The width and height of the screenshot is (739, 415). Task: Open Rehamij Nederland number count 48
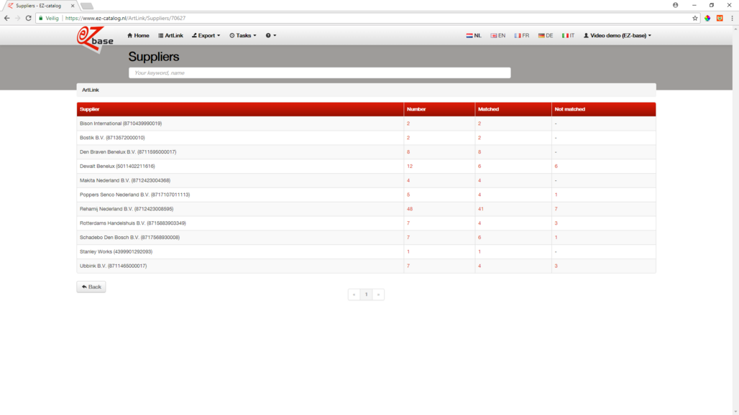(x=410, y=209)
